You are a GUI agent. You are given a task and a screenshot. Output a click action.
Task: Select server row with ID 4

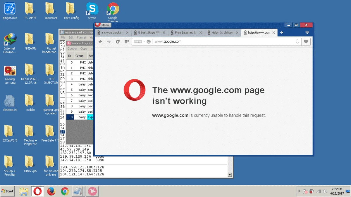[x=80, y=84]
